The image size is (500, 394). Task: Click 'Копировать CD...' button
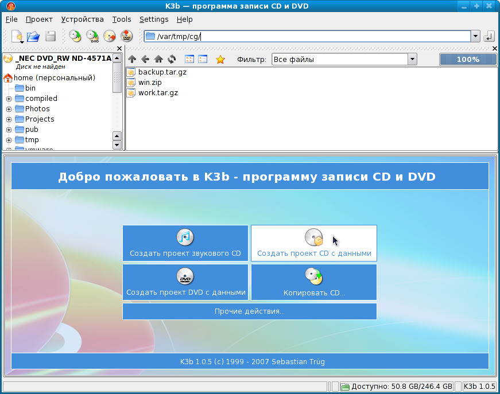click(314, 282)
